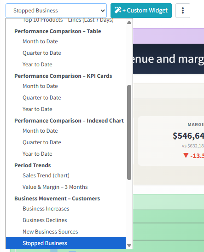Image resolution: width=204 pixels, height=252 pixels.
Task: Click the red down-triangle decline indicator
Action: click(x=186, y=155)
